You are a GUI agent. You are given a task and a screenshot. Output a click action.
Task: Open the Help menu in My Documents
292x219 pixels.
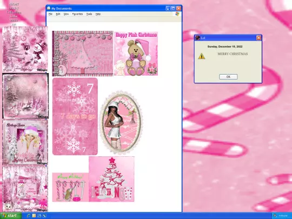(98, 14)
